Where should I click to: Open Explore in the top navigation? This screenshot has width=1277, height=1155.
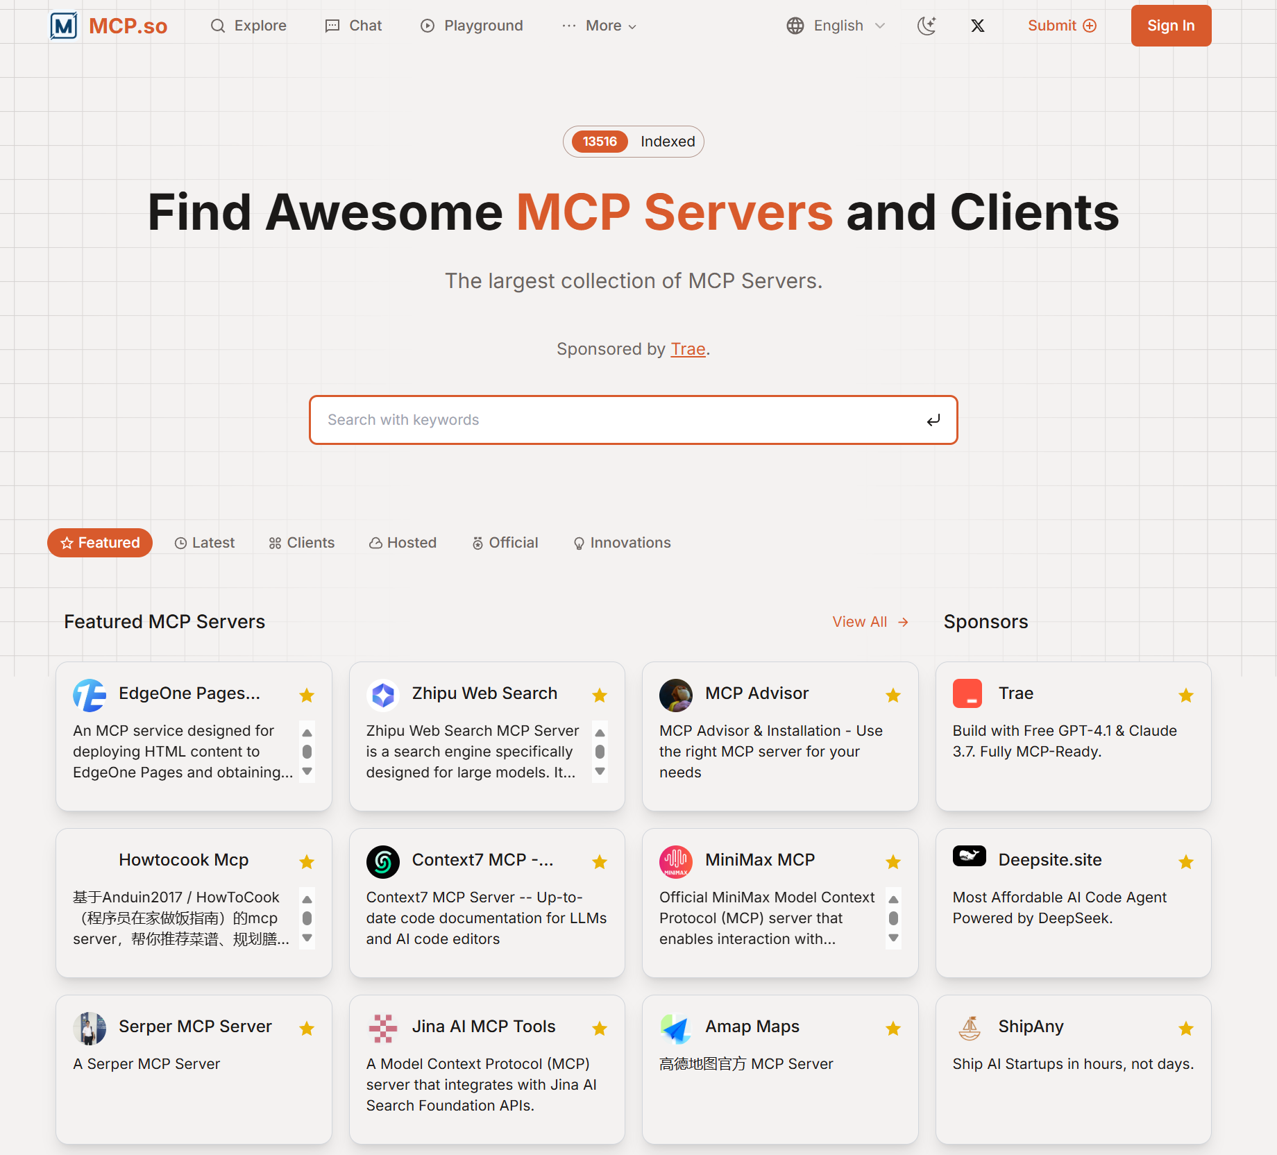coord(248,26)
